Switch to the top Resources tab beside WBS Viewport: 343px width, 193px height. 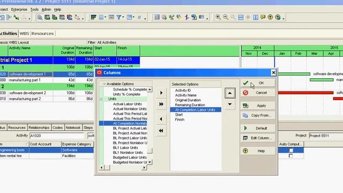[x=42, y=33]
